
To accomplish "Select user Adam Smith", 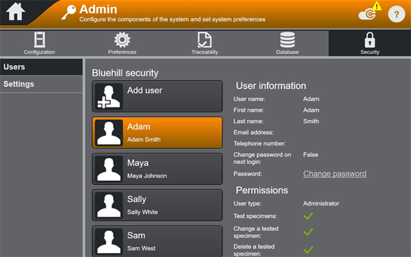I will click(157, 133).
